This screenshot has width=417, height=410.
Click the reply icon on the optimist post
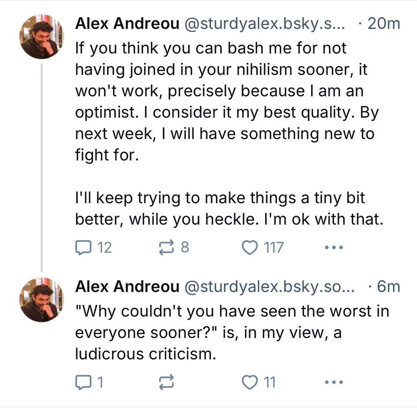coord(83,248)
